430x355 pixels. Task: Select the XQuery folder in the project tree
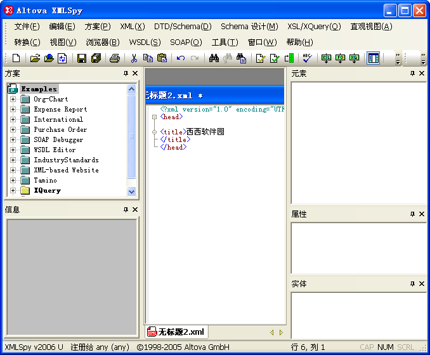click(x=47, y=191)
